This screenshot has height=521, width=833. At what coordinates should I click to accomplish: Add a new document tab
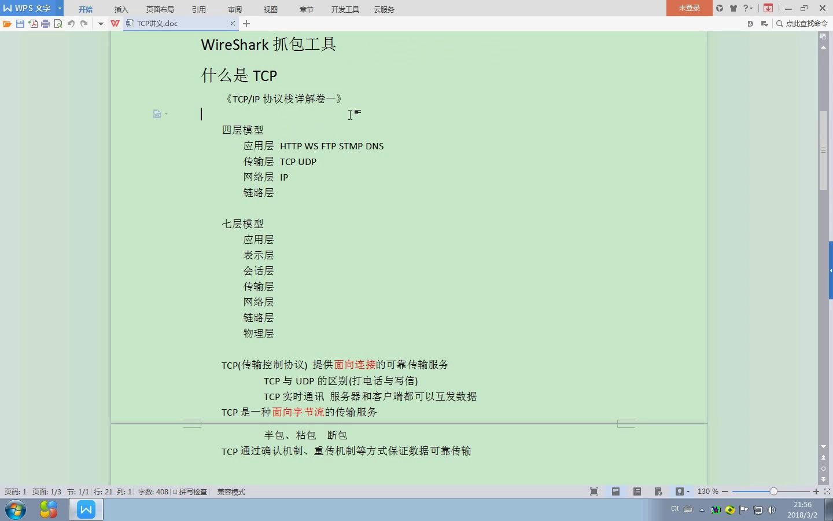tap(246, 24)
